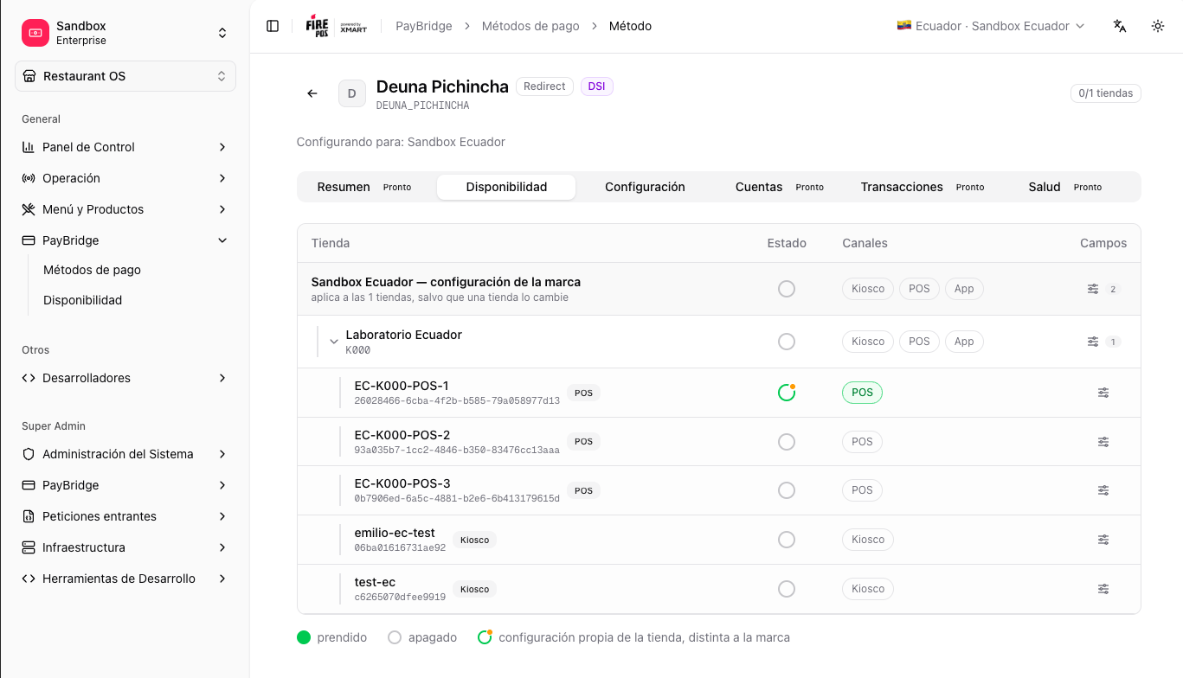Toggle status circle for test-ec
The height and width of the screenshot is (678, 1183).
pyautogui.click(x=787, y=589)
